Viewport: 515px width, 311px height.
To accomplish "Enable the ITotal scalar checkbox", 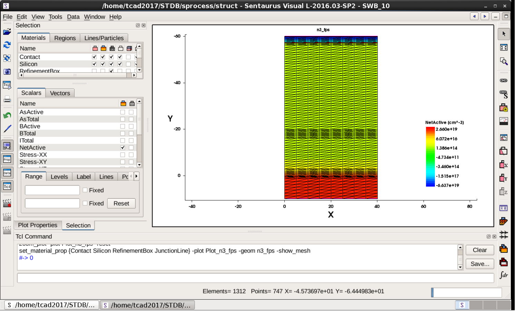I will pyautogui.click(x=123, y=141).
